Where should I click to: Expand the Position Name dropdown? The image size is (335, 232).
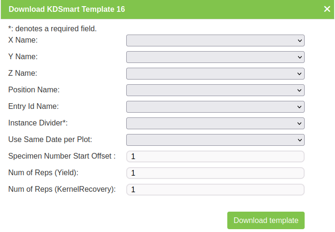215,90
